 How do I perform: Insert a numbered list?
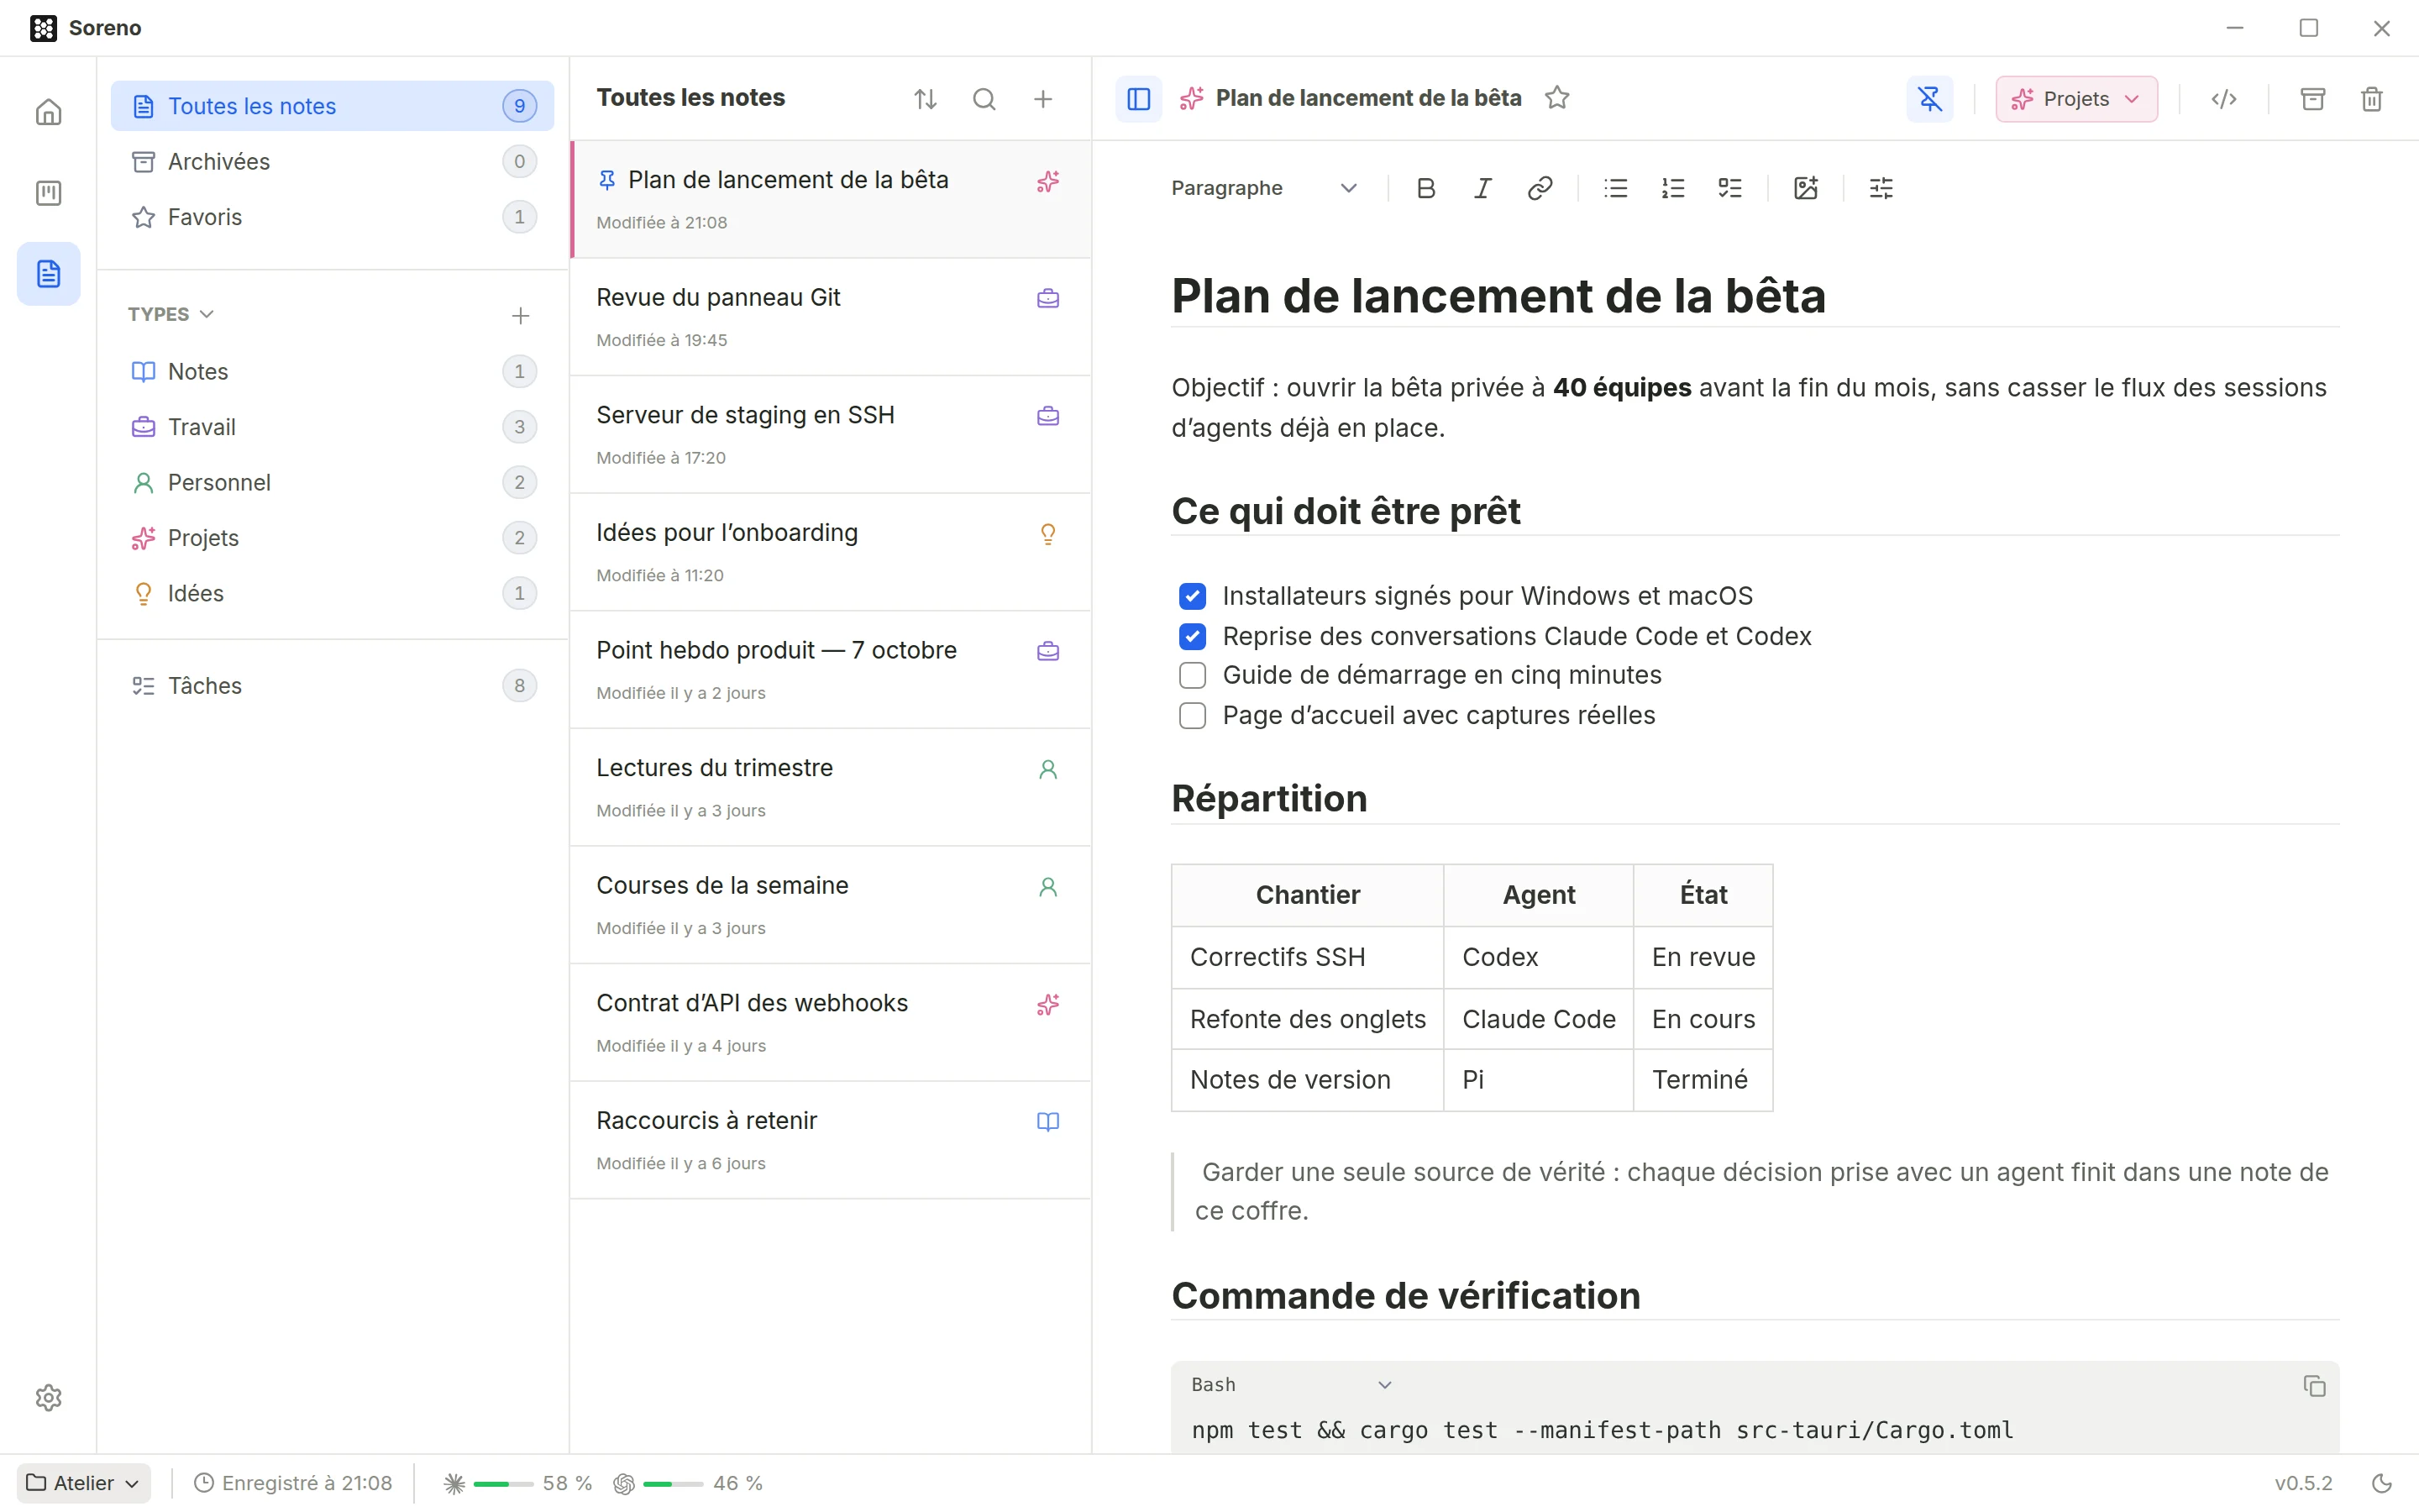pos(1673,188)
